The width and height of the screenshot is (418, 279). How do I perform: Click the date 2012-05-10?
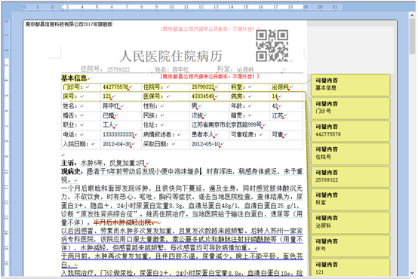point(205,144)
